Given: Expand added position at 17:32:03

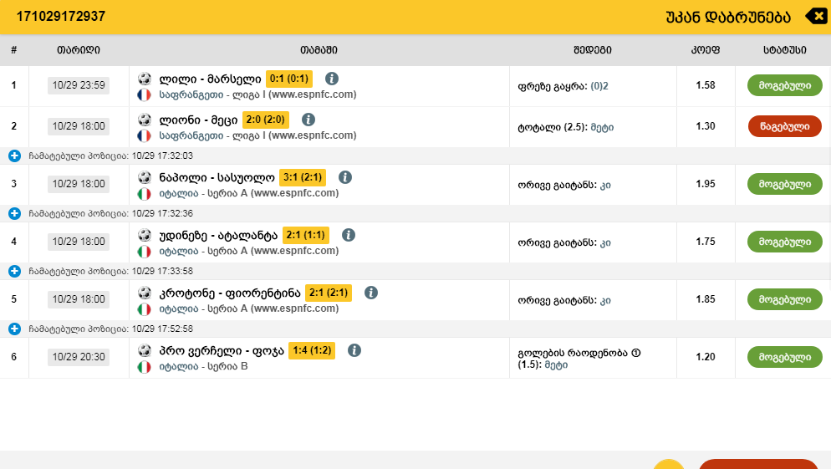Looking at the screenshot, I should tap(14, 155).
